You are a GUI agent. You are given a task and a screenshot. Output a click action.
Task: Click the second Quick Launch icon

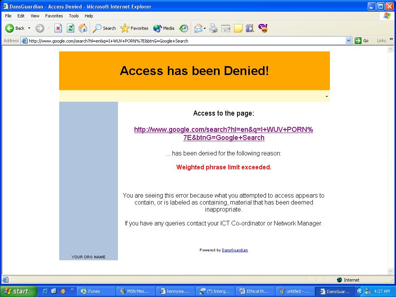click(x=54, y=291)
